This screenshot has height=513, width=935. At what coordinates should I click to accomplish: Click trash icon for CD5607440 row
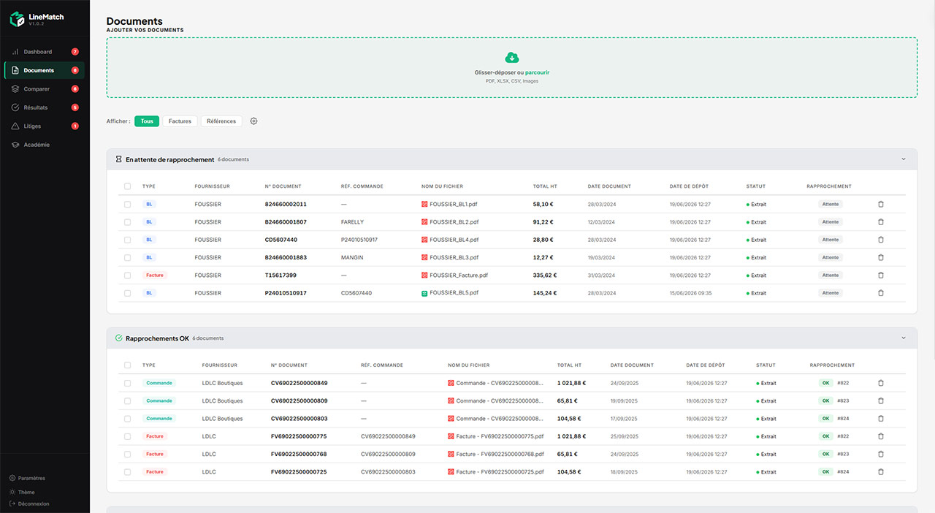pos(880,240)
